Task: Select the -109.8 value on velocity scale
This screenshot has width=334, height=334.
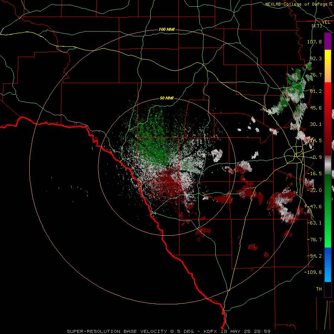Action: click(313, 272)
